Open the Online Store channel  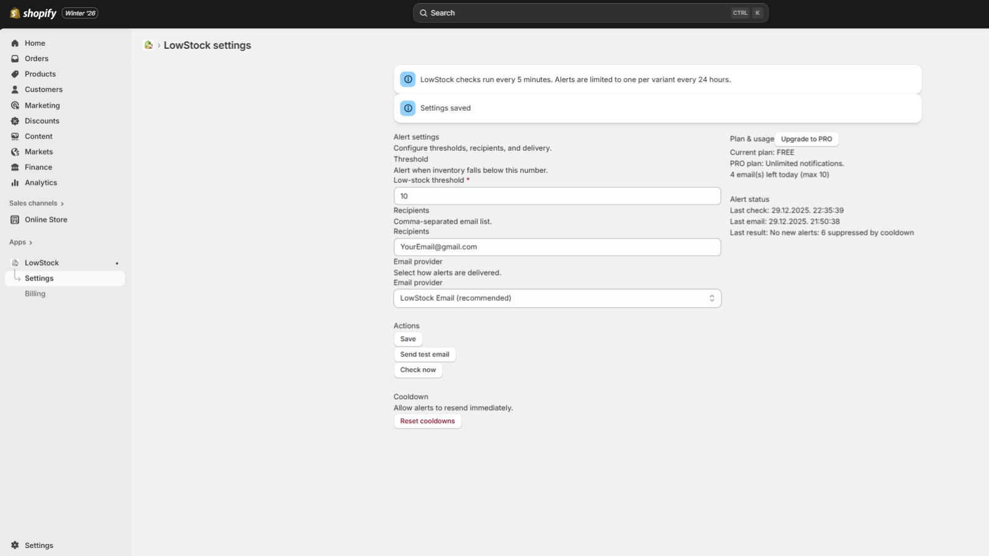click(x=45, y=219)
